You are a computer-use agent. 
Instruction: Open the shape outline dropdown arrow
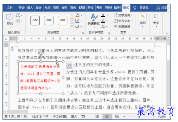coord(81,21)
